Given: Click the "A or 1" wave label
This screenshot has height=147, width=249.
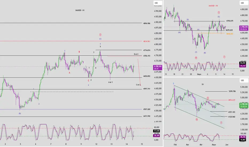Looking at the screenshot, I should 111,82.
